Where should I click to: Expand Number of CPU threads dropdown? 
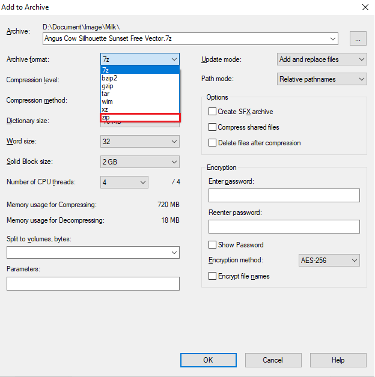click(124, 182)
